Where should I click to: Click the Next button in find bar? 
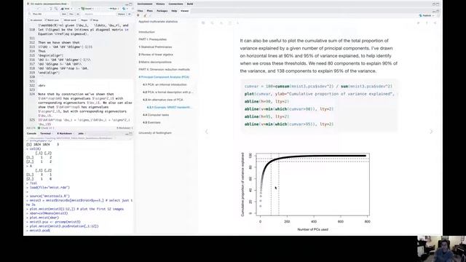pos(64,14)
